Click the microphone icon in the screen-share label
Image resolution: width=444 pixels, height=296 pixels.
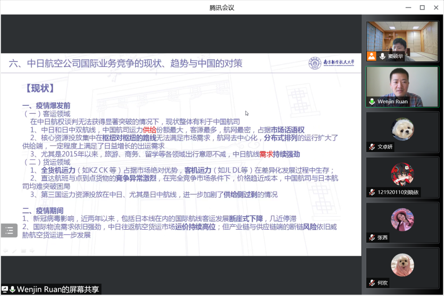pos(13,289)
